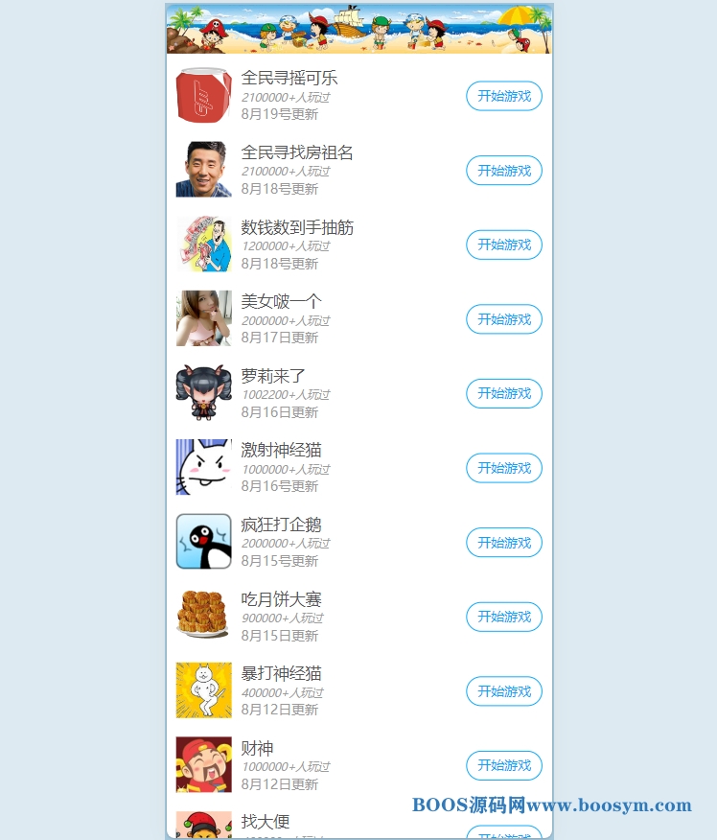Click the pirate beach banner image
Image resolution: width=717 pixels, height=840 pixels.
click(358, 29)
